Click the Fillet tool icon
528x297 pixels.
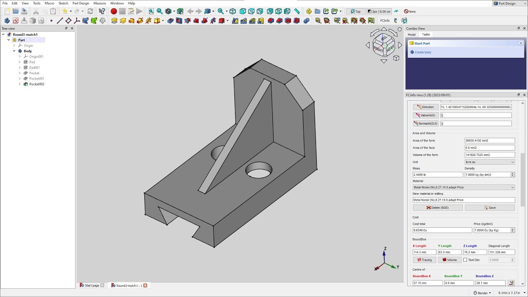tap(271, 21)
